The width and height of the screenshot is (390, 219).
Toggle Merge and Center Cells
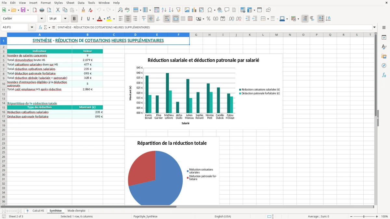coord(175,19)
